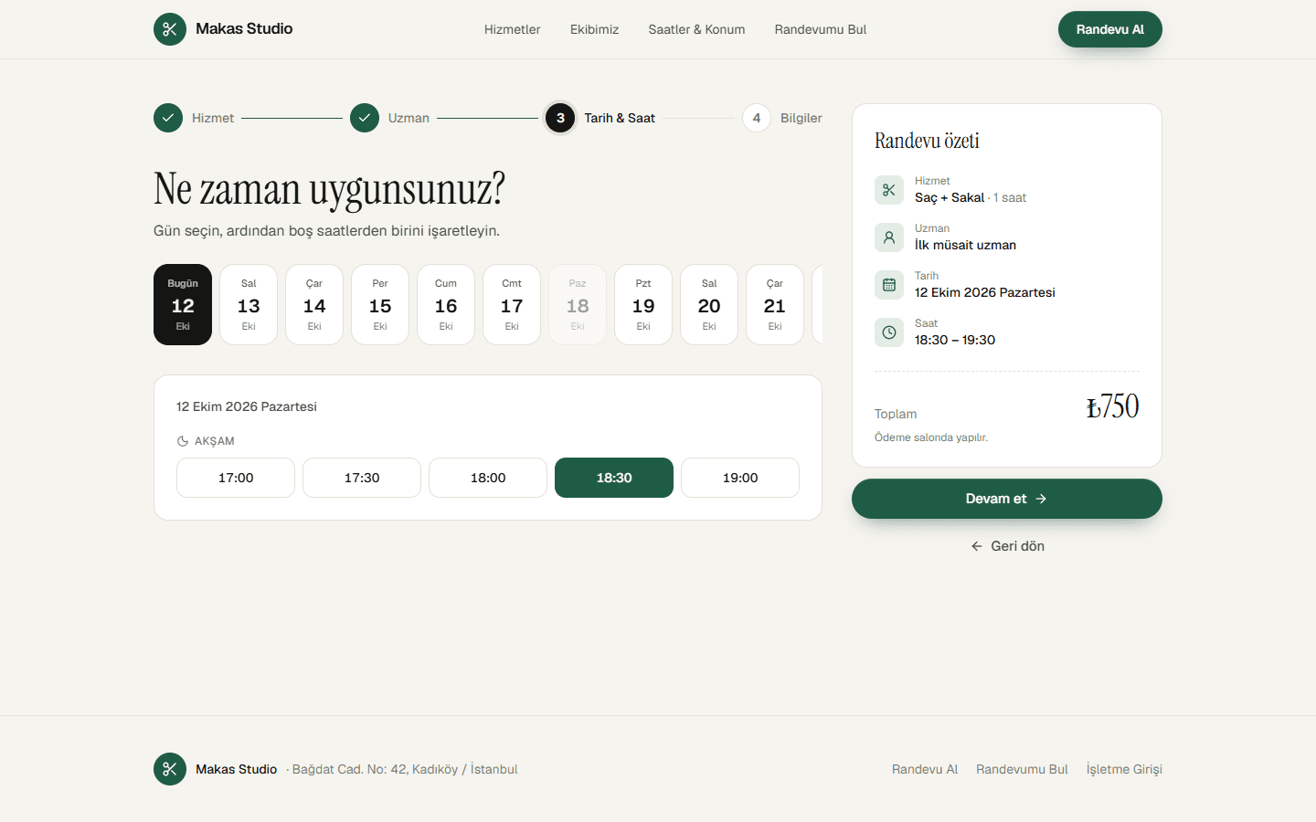This screenshot has height=822, width=1316.
Task: Click footer Randevu Al link
Action: click(925, 769)
